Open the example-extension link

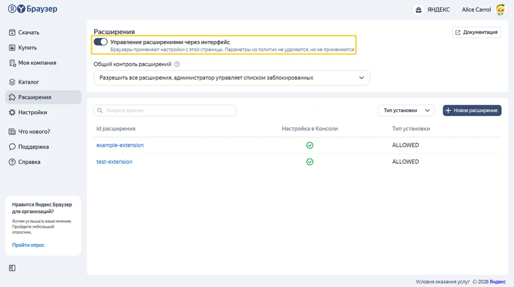[x=120, y=145]
